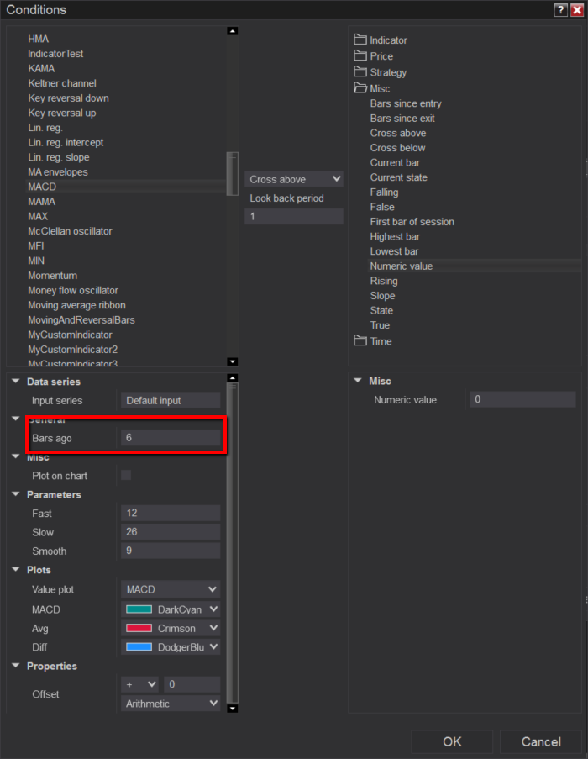Select Rising in Misc tree
Image resolution: width=588 pixels, height=759 pixels.
[384, 282]
